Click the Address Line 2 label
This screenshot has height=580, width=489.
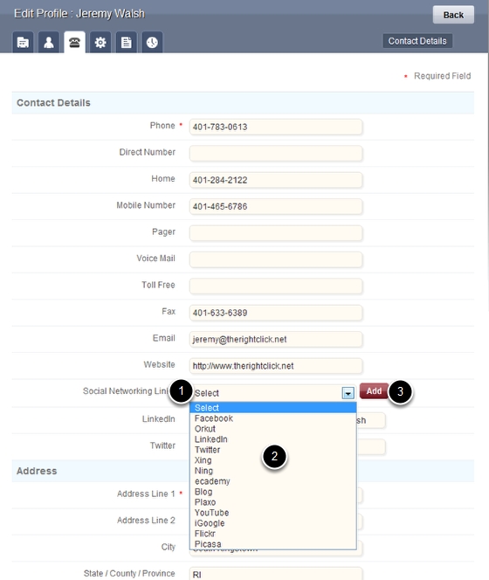(x=146, y=521)
